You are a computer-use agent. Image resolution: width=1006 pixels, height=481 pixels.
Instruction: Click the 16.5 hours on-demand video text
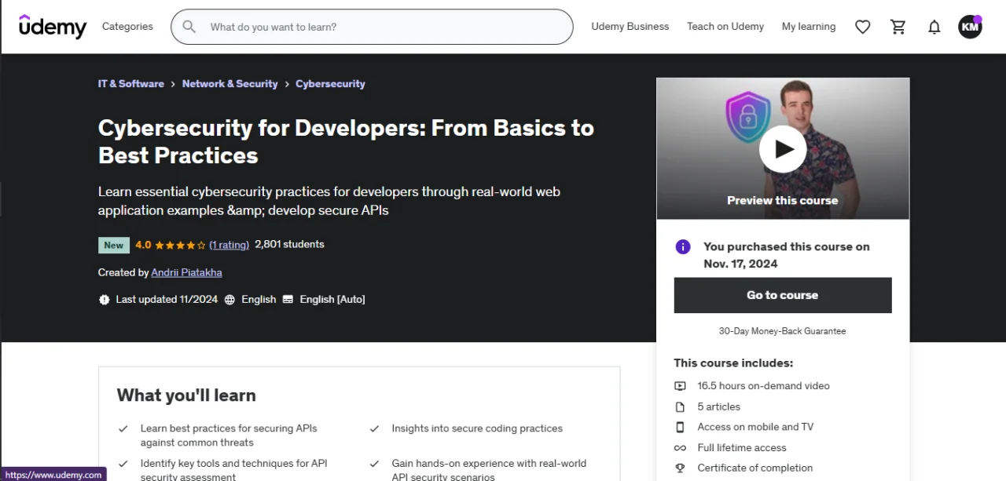(763, 386)
